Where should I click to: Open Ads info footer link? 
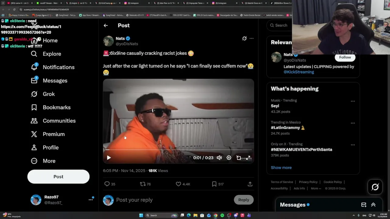pos(299,188)
